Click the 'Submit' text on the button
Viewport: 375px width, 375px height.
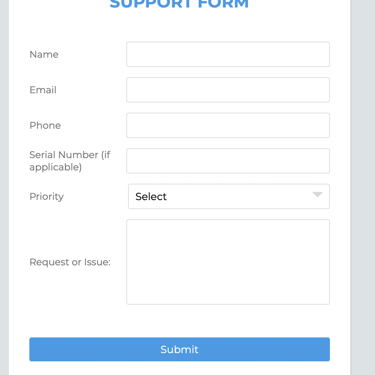click(x=179, y=349)
